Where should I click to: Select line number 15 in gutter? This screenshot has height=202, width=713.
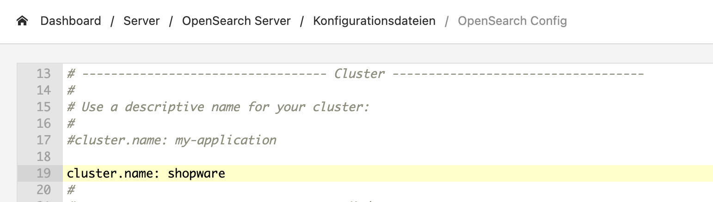tap(43, 107)
